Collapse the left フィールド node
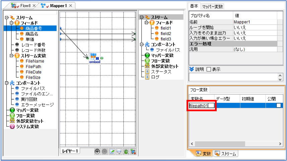The image size is (287, 161). pyautogui.click(x=11, y=23)
